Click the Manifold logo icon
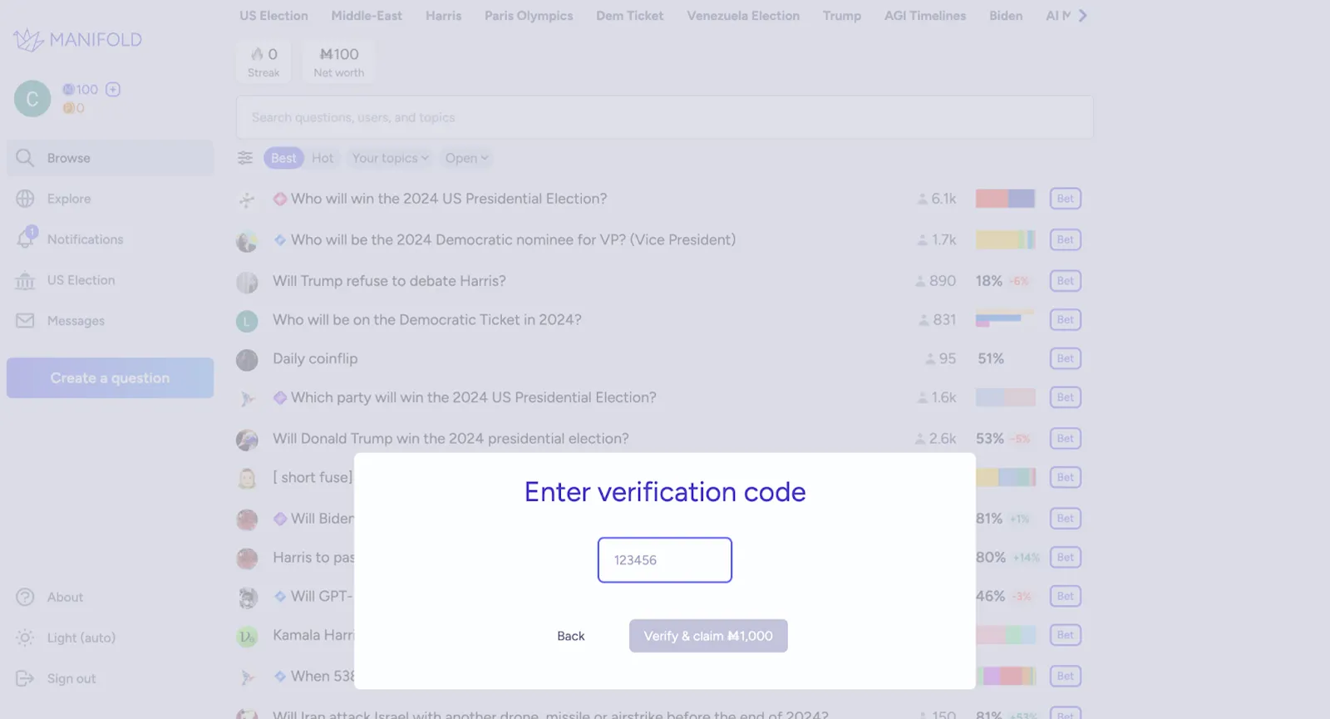 click(x=27, y=39)
